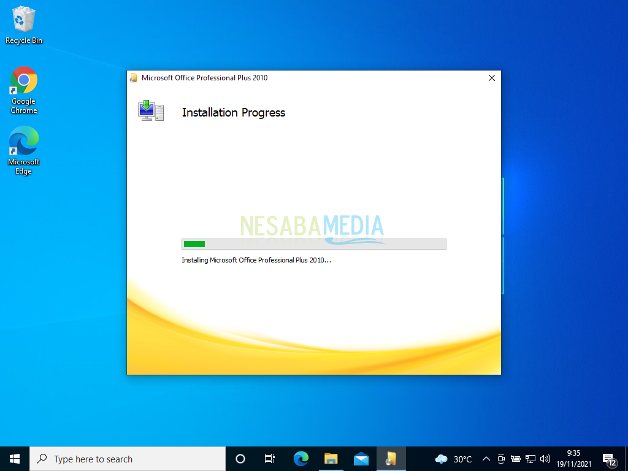
Task: Launch Microsoft Edge from the taskbar
Action: [x=301, y=458]
